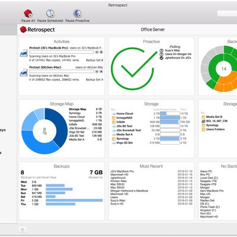Screen dimensions: 237x237
Task: Click Backup Set B label in Activities
Action: tap(95, 60)
